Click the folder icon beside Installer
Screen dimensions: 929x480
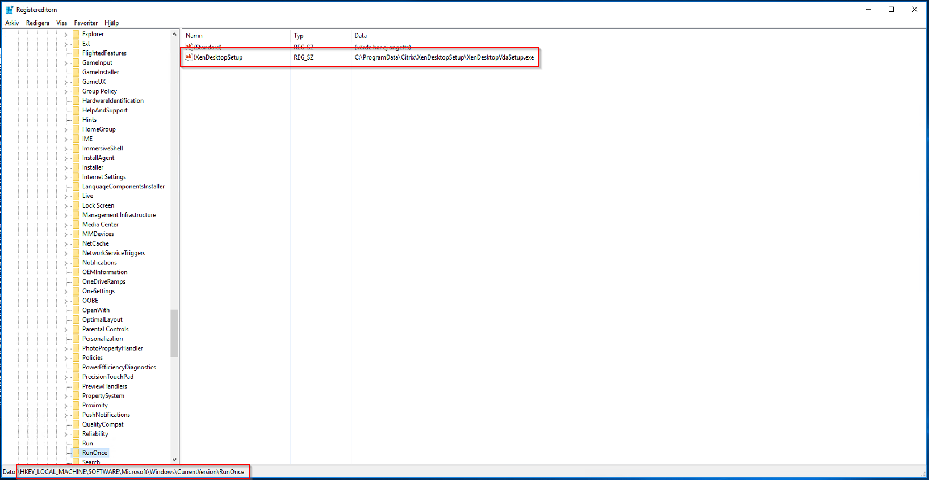coord(76,167)
